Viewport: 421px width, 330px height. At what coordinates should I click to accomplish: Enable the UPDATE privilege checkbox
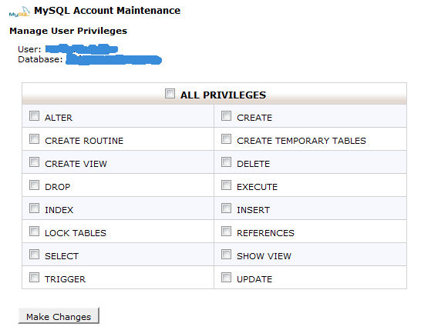(226, 277)
